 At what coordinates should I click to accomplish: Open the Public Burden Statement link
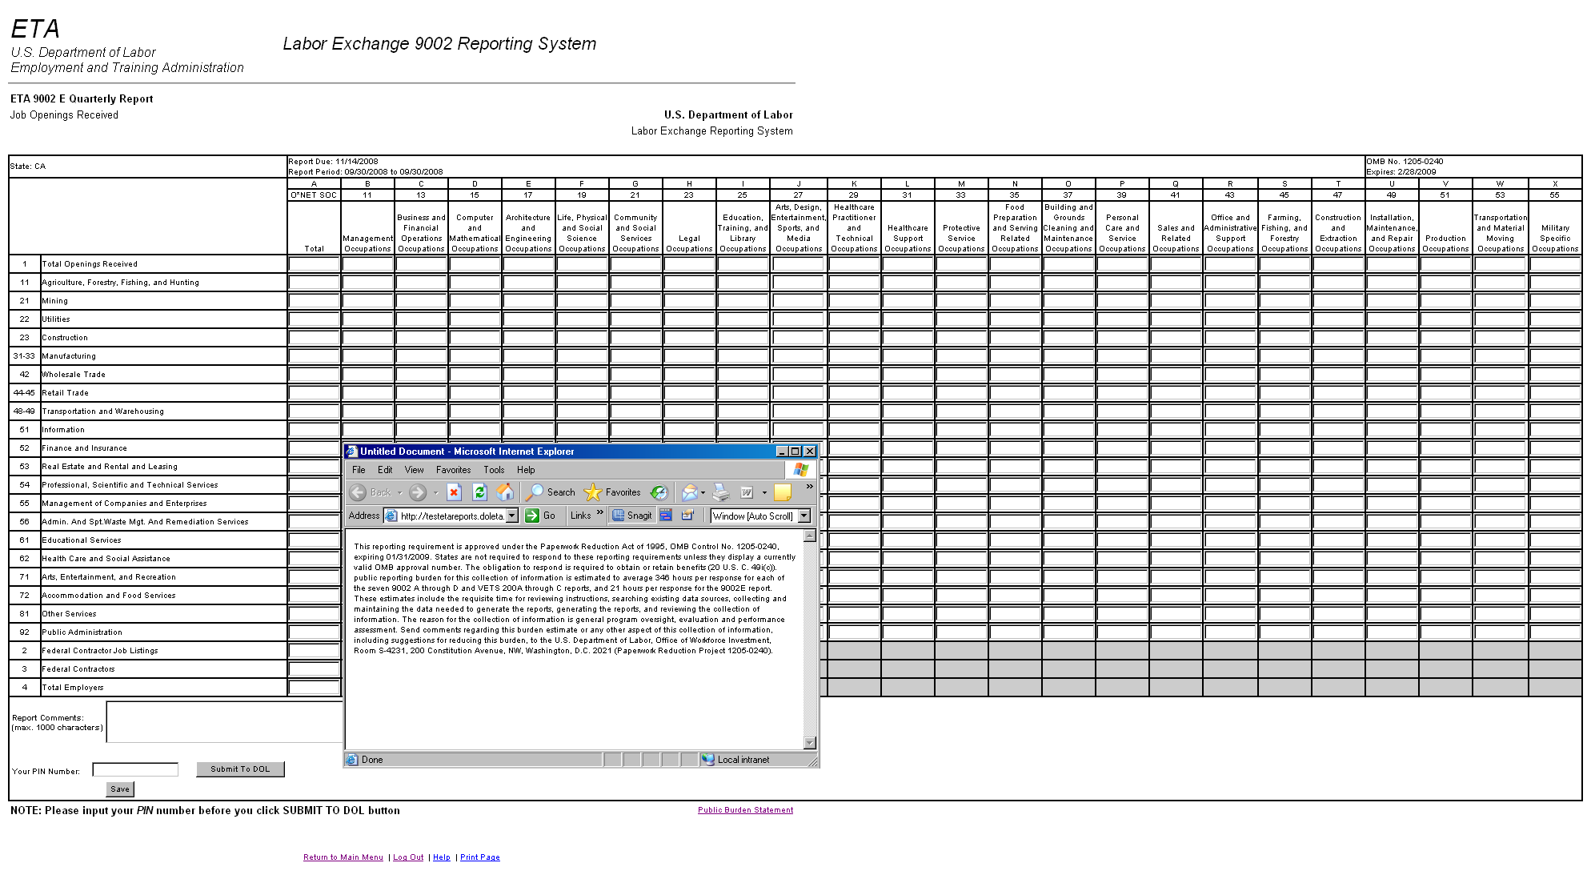click(745, 810)
